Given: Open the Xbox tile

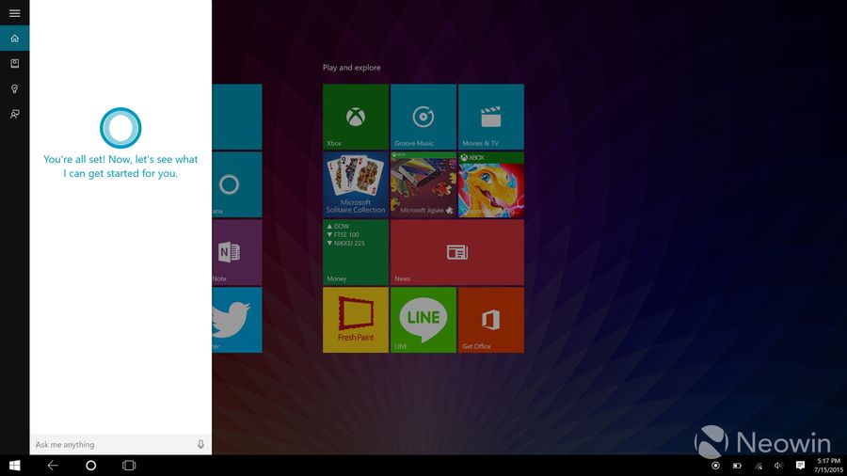Looking at the screenshot, I should click(x=356, y=117).
